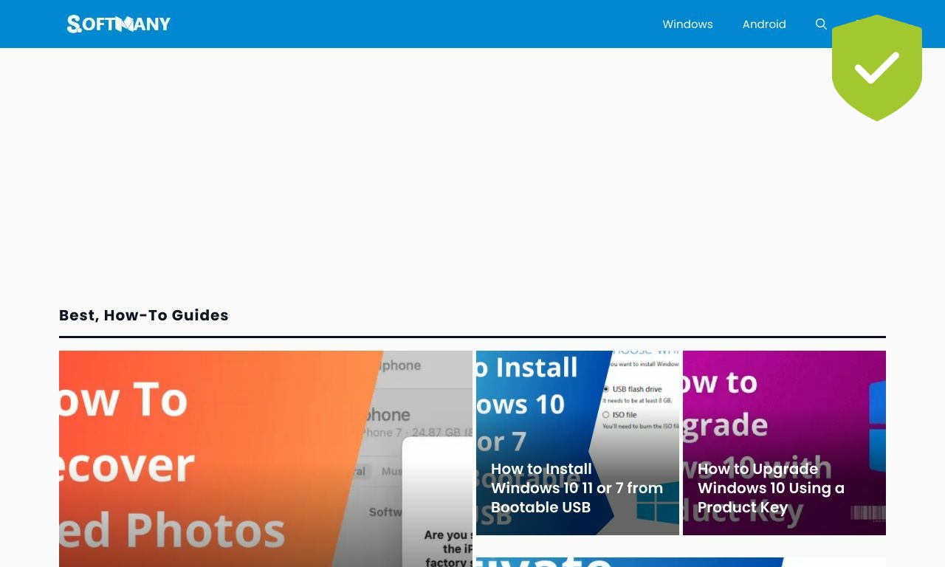The image size is (945, 567).
Task: Open 'How to Upgrade Windows 10 Using a Product Key' title
Action: (771, 488)
